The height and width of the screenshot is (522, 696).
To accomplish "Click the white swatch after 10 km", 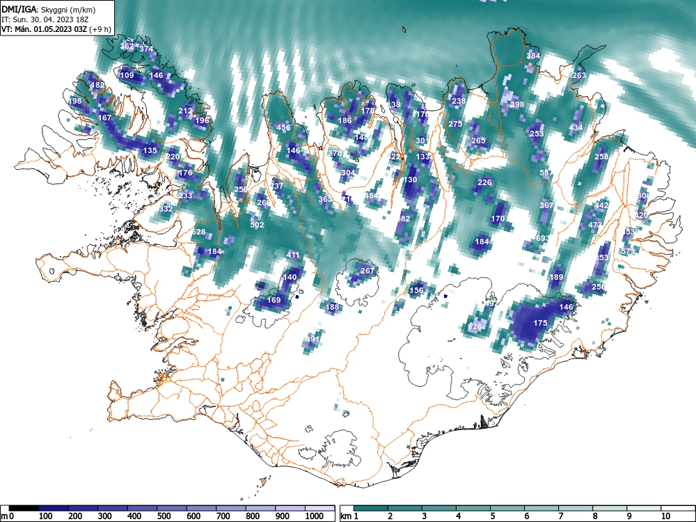I will coord(678,508).
